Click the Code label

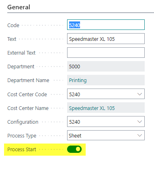pyautogui.click(x=13, y=25)
